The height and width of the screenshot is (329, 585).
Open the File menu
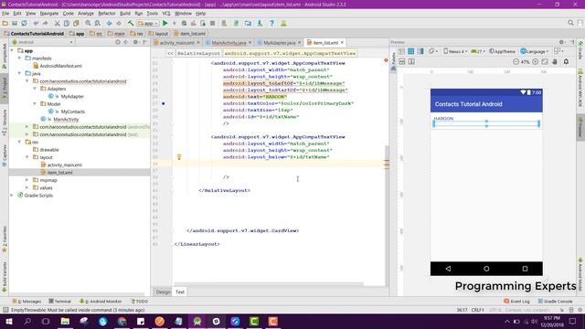click(5, 14)
